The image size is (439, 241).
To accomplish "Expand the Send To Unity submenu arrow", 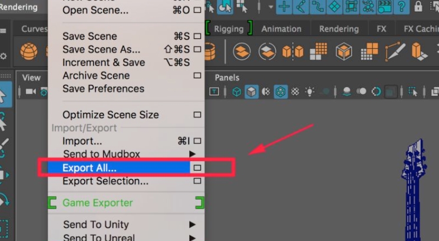I will (192, 225).
